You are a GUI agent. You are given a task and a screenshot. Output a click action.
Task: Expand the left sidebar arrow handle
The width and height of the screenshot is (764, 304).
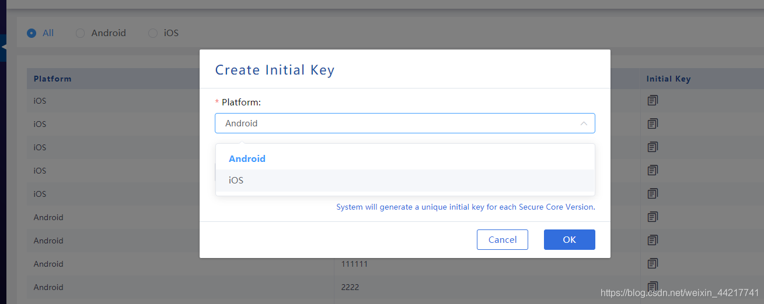click(3, 47)
